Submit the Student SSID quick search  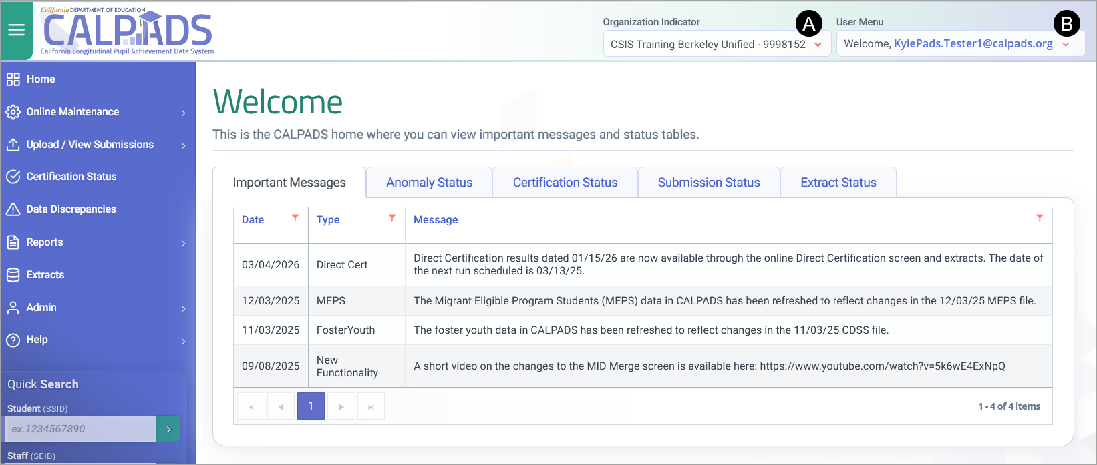pos(168,429)
